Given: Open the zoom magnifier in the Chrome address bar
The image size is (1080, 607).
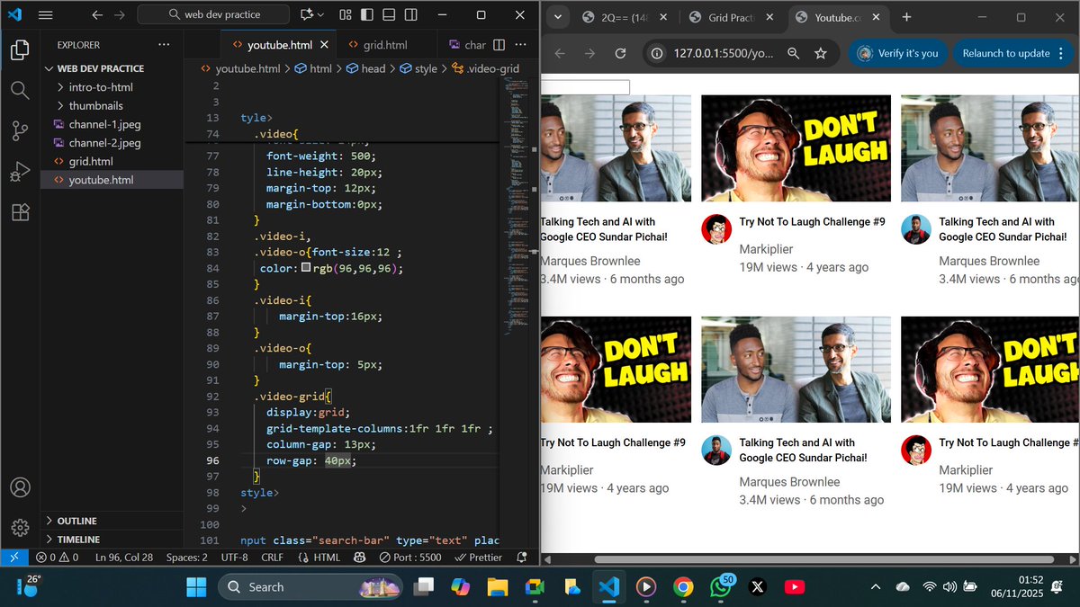Looking at the screenshot, I should (x=794, y=53).
